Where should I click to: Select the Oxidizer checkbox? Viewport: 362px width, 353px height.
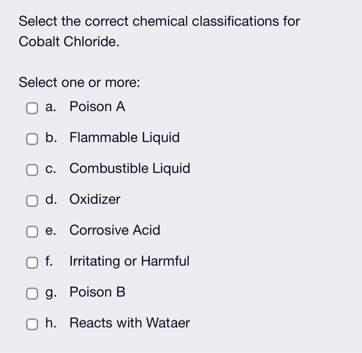(x=32, y=201)
